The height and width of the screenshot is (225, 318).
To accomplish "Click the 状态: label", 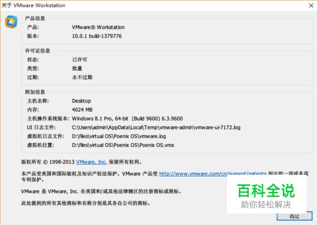I will click(x=33, y=59).
